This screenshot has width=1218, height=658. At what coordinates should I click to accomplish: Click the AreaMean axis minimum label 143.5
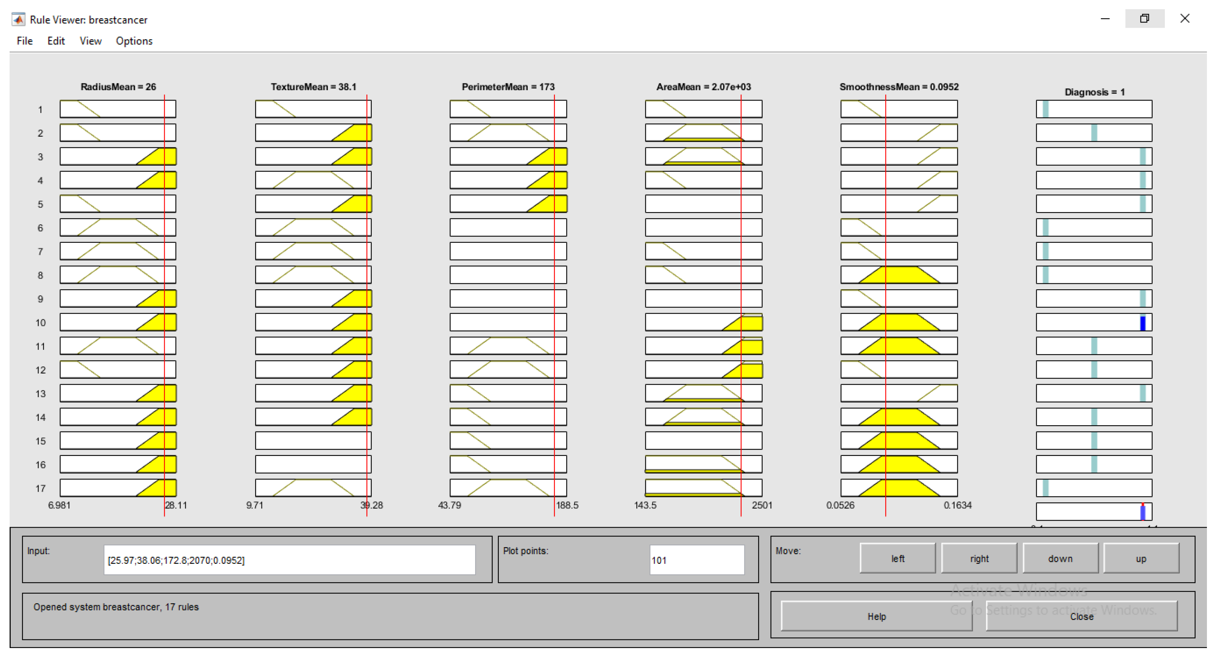pyautogui.click(x=645, y=505)
